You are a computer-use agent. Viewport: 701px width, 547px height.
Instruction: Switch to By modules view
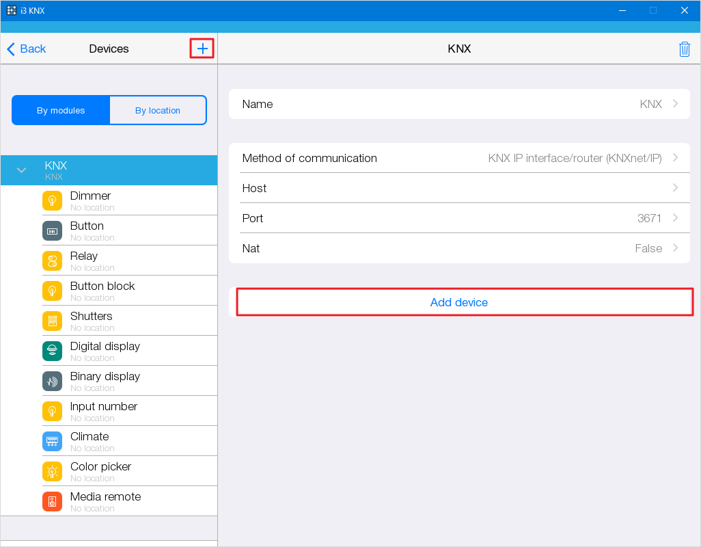(61, 110)
